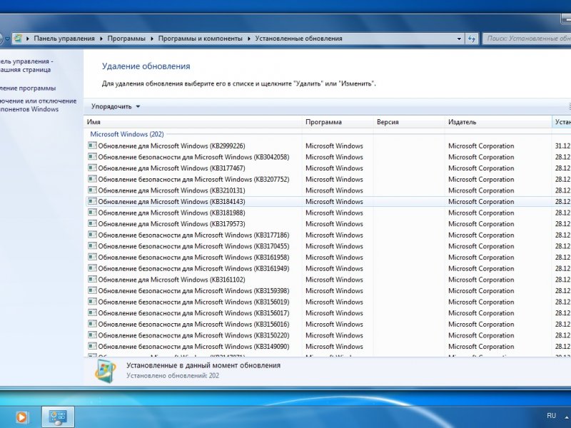Image resolution: width=571 pixels, height=428 pixels.
Task: Click the Программы breadcrumb
Action: point(126,39)
